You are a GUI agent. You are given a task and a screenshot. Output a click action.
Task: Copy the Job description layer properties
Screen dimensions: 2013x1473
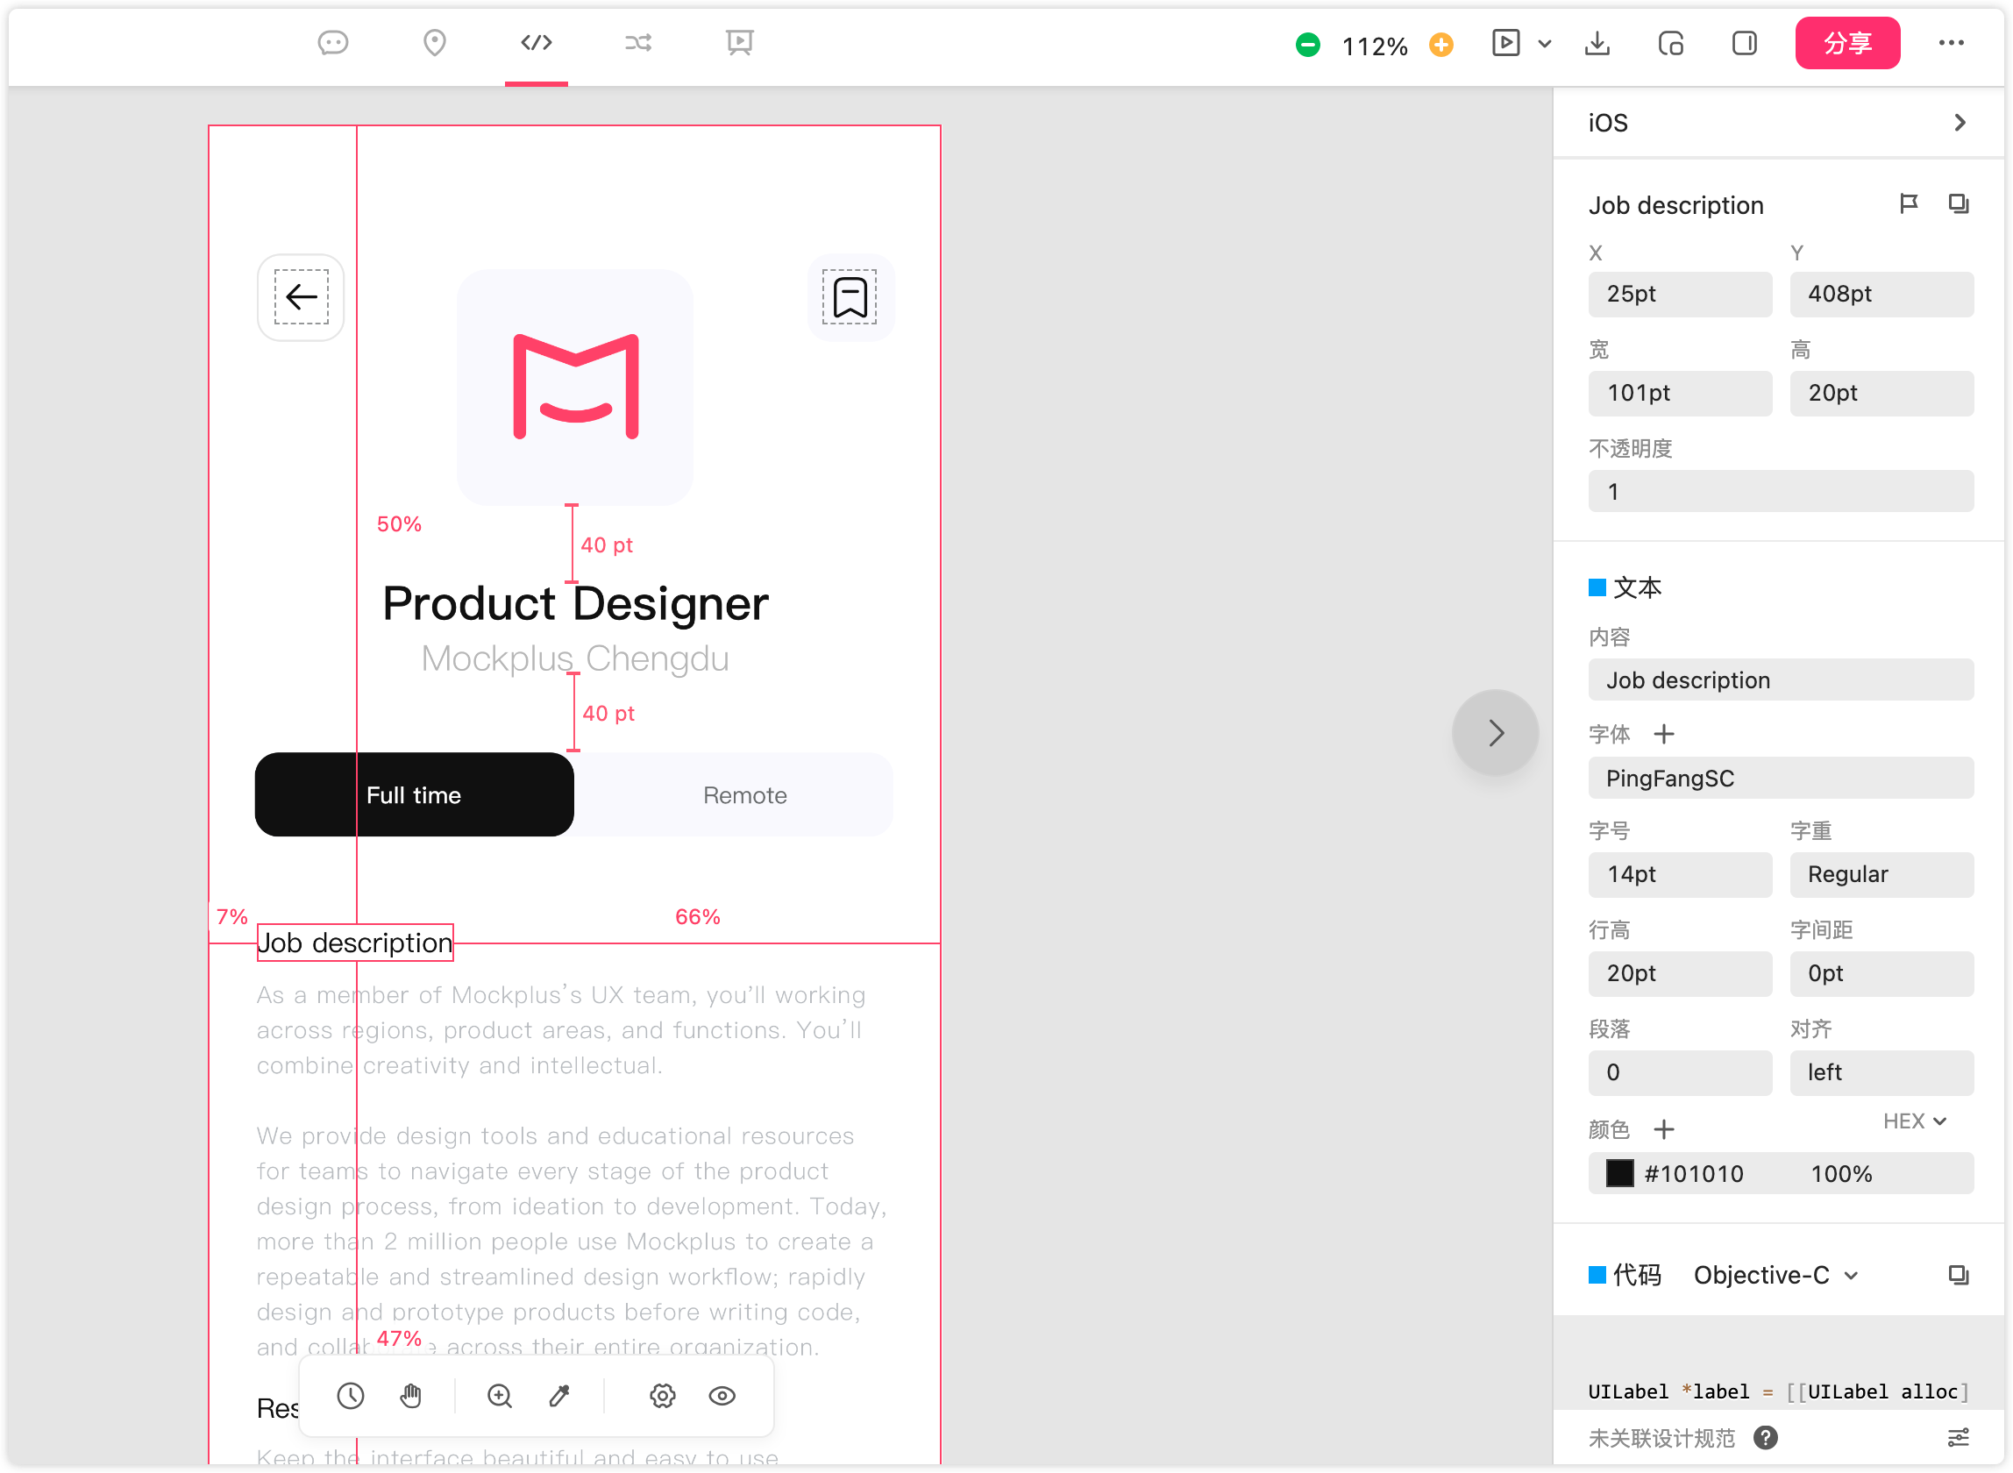(1958, 204)
